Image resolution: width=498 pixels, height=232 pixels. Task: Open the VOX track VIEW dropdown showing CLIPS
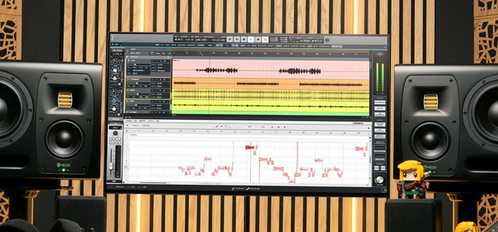(159, 65)
